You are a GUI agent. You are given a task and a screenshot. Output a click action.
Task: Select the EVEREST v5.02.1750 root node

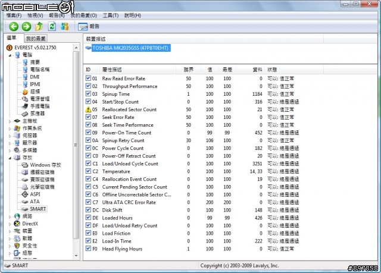(35, 48)
